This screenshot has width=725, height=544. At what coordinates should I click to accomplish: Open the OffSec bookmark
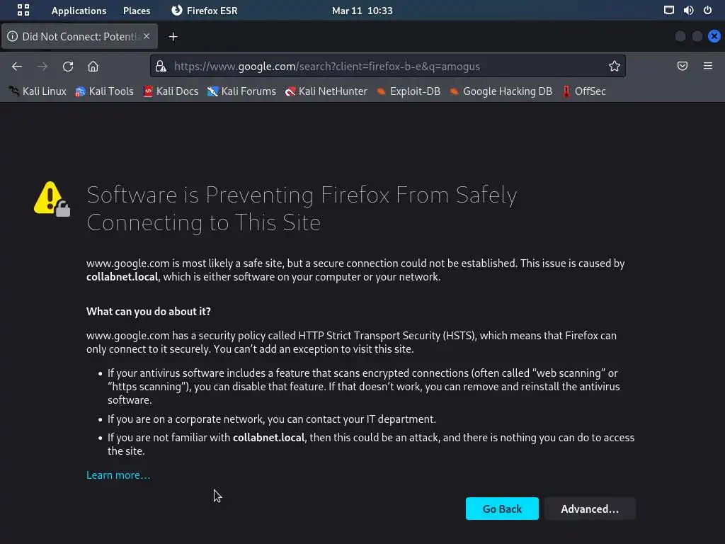[x=584, y=91]
